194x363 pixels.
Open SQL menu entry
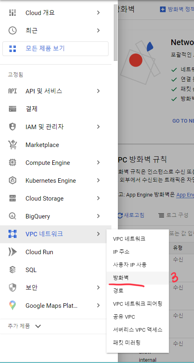pos(55,270)
